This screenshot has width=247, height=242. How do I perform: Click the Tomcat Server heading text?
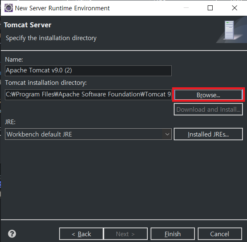click(28, 25)
